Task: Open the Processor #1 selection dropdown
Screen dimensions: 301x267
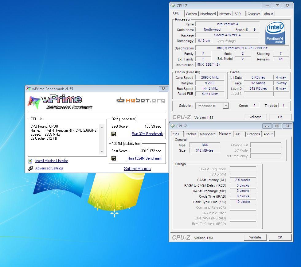Action: tap(226, 106)
